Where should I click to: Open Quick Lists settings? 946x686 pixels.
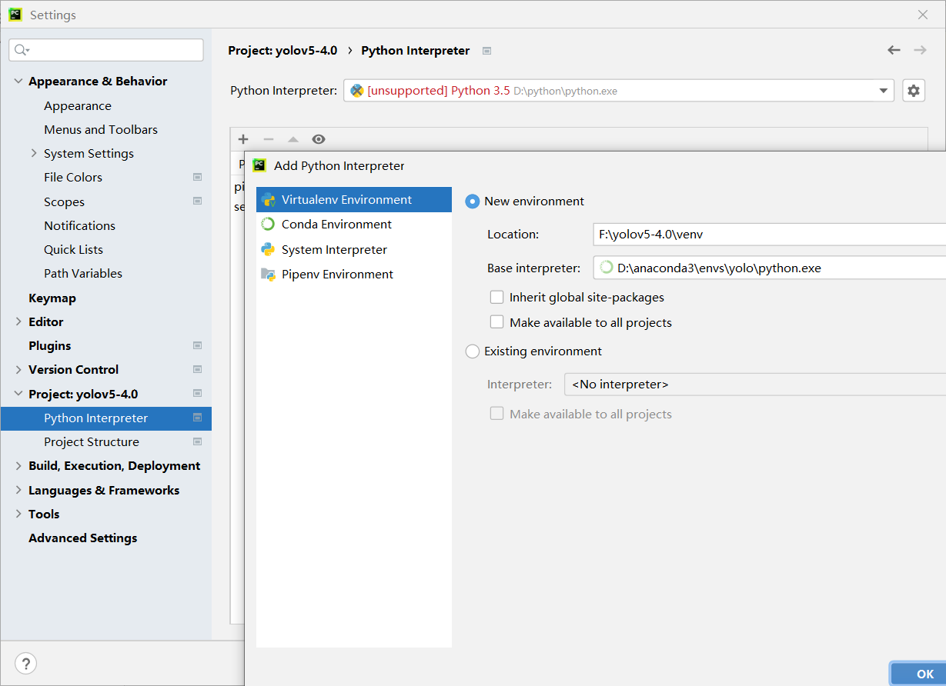coord(74,249)
